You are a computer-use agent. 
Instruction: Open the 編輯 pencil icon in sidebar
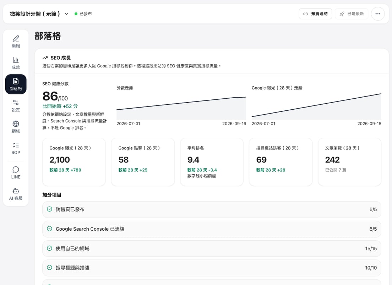[16, 38]
